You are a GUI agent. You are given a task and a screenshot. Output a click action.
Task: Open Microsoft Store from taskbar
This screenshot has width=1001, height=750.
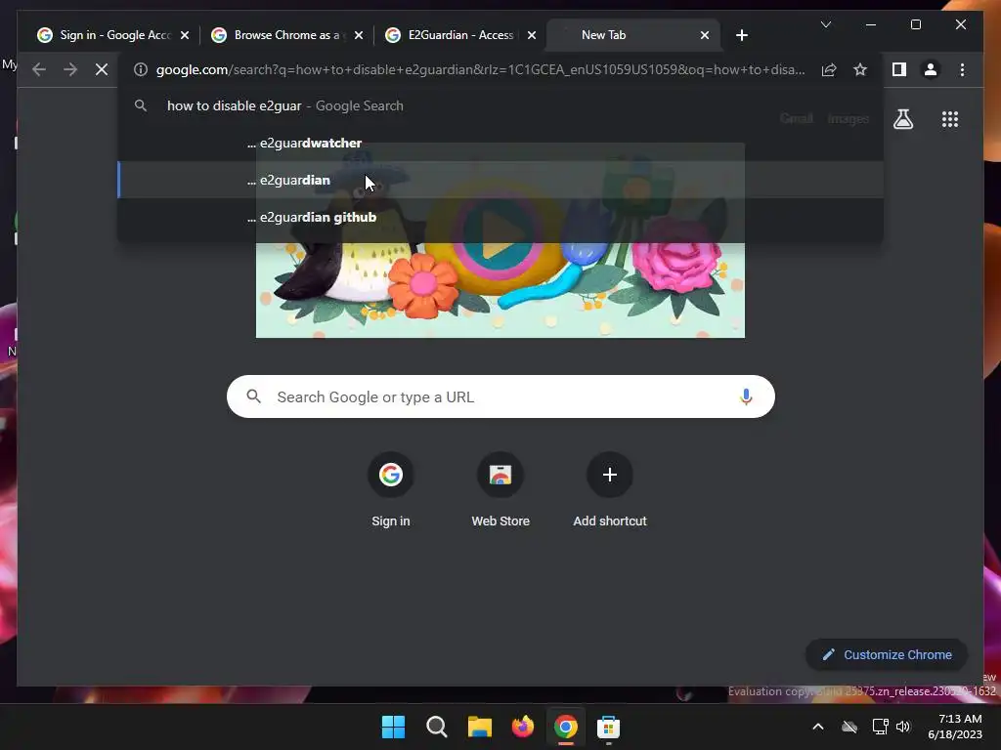click(608, 727)
